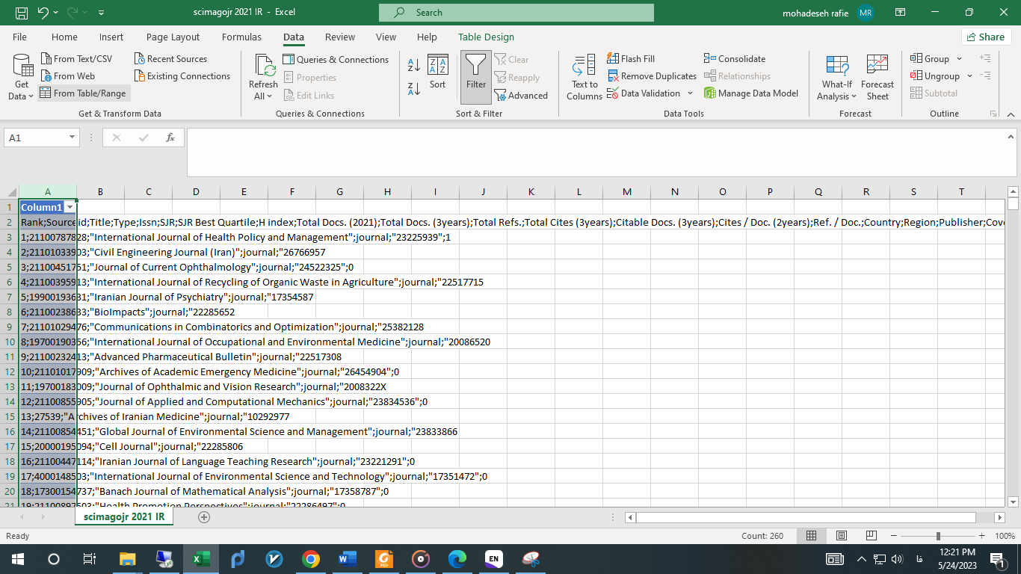Click the Name Box showing A1
The image size is (1021, 574).
pyautogui.click(x=35, y=138)
